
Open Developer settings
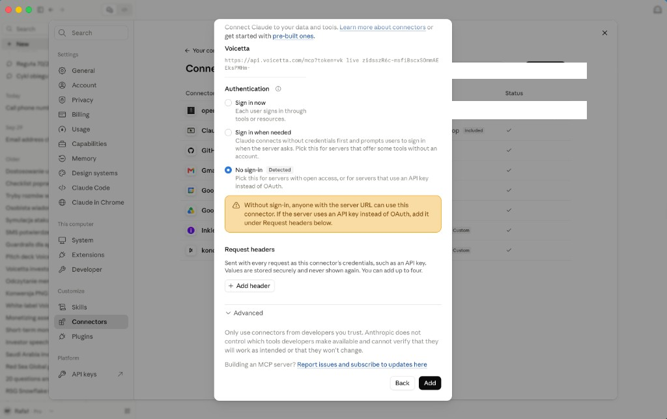coord(91,269)
